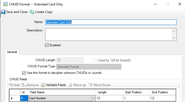
Task: Toggle the Enabled checkbox
Action: coord(47,45)
